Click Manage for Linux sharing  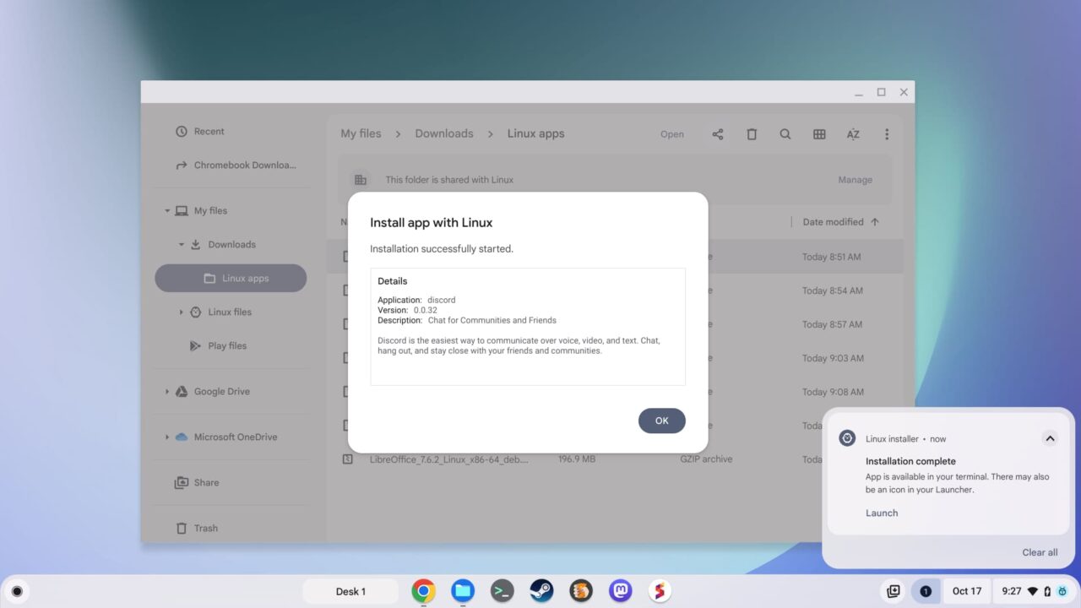855,180
